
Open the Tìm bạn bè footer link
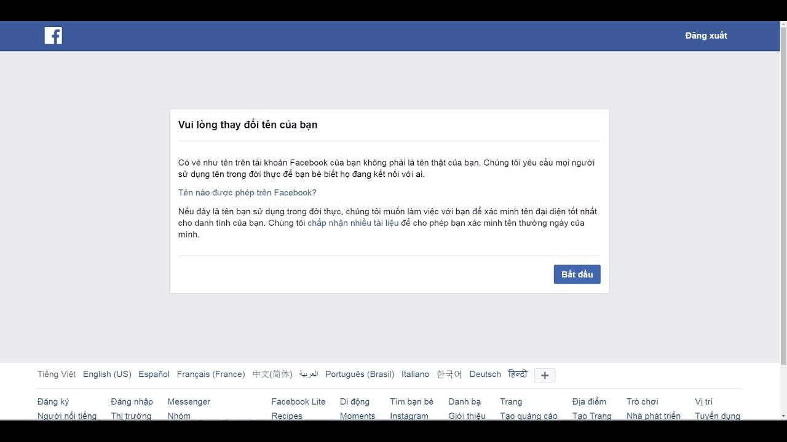(411, 401)
